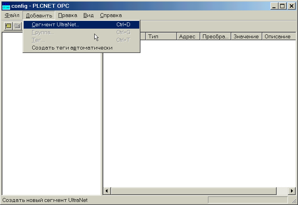
Task: Sort by the Описание column header
Action: click(x=279, y=36)
